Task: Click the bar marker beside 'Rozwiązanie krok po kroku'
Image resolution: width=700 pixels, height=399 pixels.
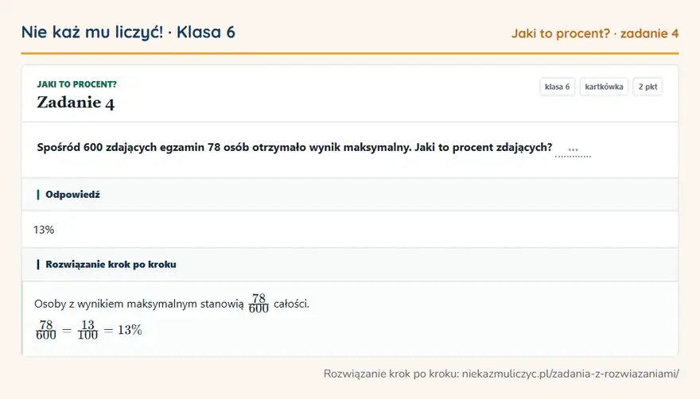Action: (x=38, y=264)
